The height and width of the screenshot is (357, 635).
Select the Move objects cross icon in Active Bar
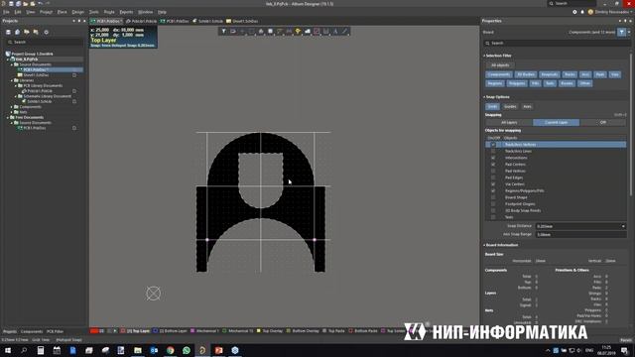pyautogui.click(x=242, y=31)
